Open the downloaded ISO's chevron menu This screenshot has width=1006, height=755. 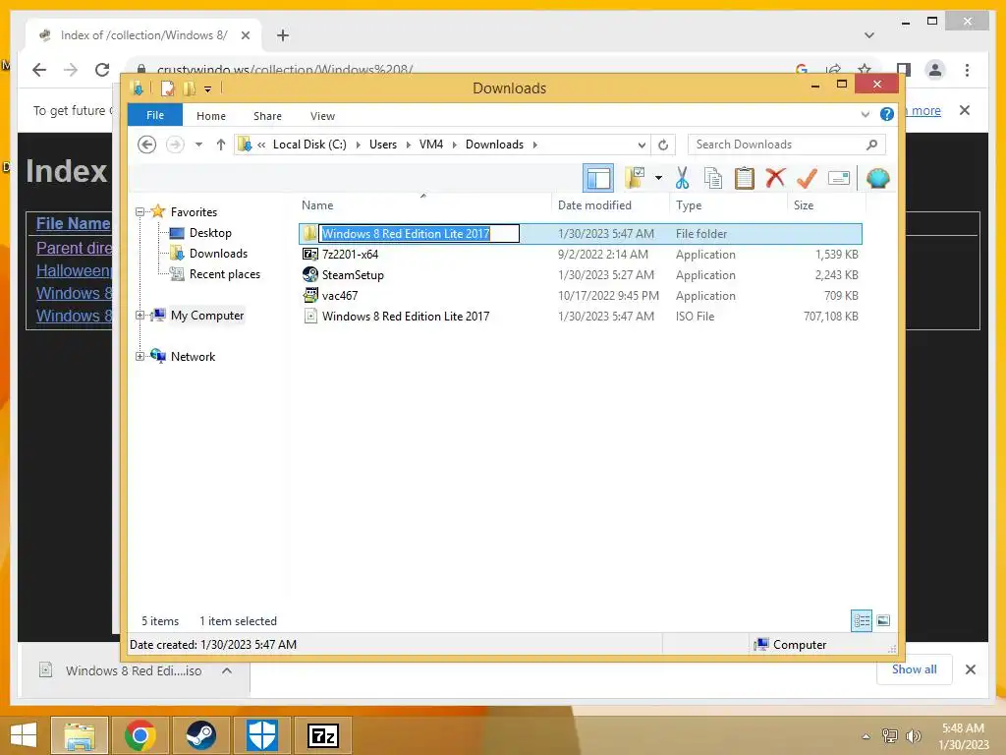[x=227, y=670]
